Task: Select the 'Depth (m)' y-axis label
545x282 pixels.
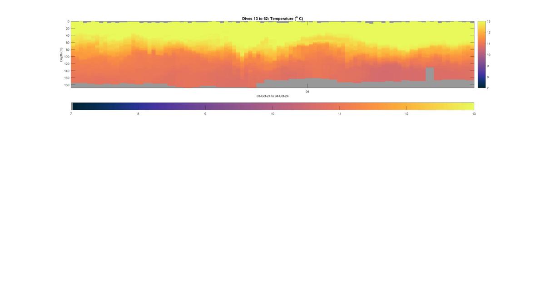Action: (x=61, y=54)
